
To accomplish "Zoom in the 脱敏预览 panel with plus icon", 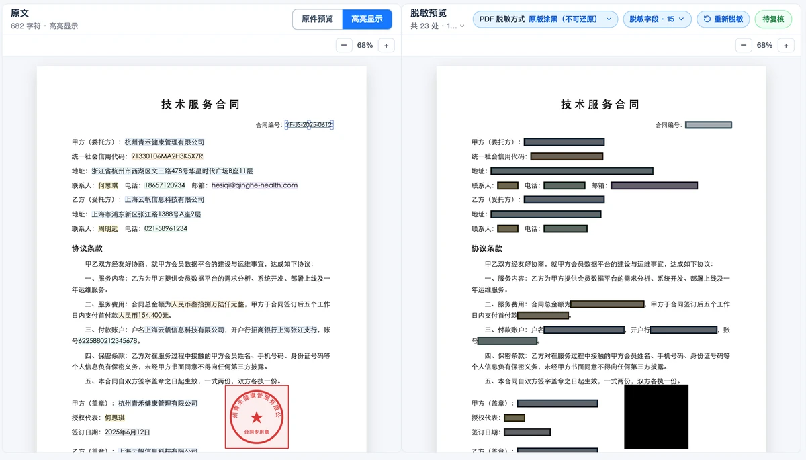I will [786, 45].
